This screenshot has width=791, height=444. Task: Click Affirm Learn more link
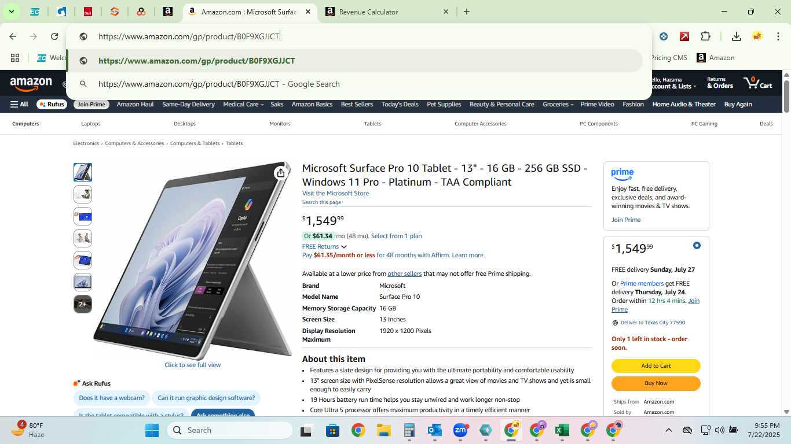[x=467, y=255]
